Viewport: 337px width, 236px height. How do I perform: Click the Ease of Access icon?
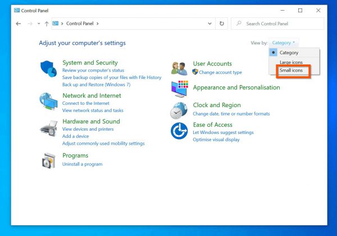(179, 131)
